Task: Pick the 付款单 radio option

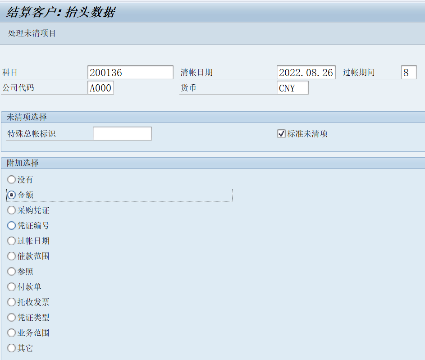Action: click(x=11, y=287)
